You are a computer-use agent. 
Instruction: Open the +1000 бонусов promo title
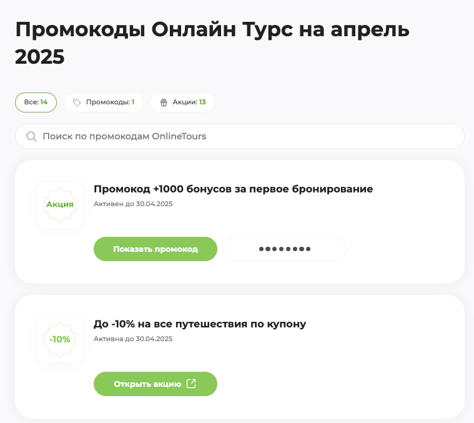click(233, 189)
